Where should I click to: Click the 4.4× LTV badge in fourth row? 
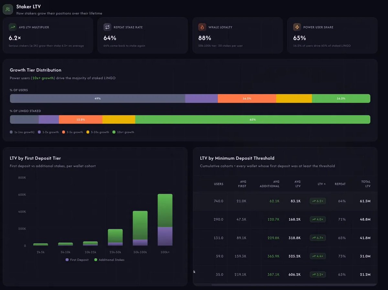pos(317,256)
